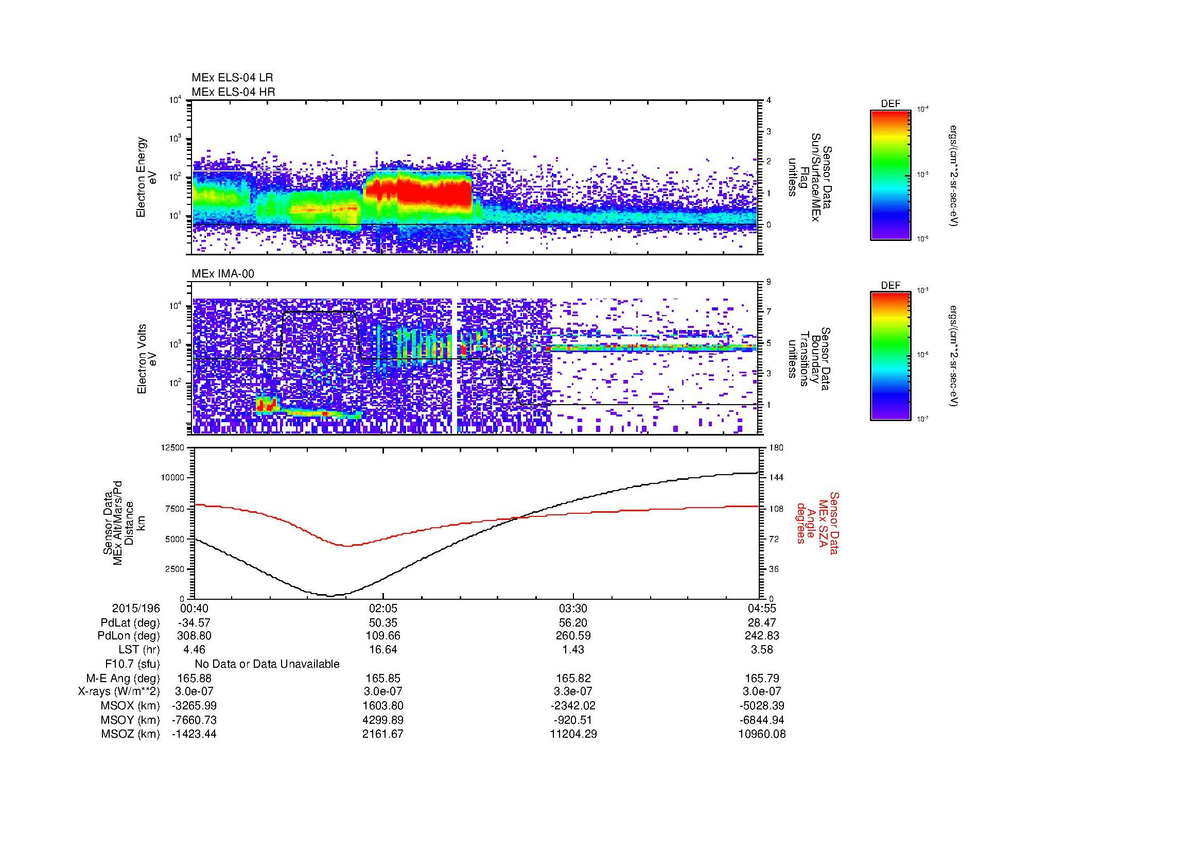This screenshot has width=1204, height=851.
Task: Click PdLat value 28.47
Action: (x=762, y=623)
